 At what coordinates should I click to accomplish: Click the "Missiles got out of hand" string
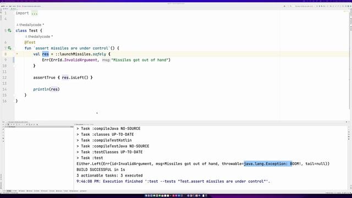click(x=140, y=60)
